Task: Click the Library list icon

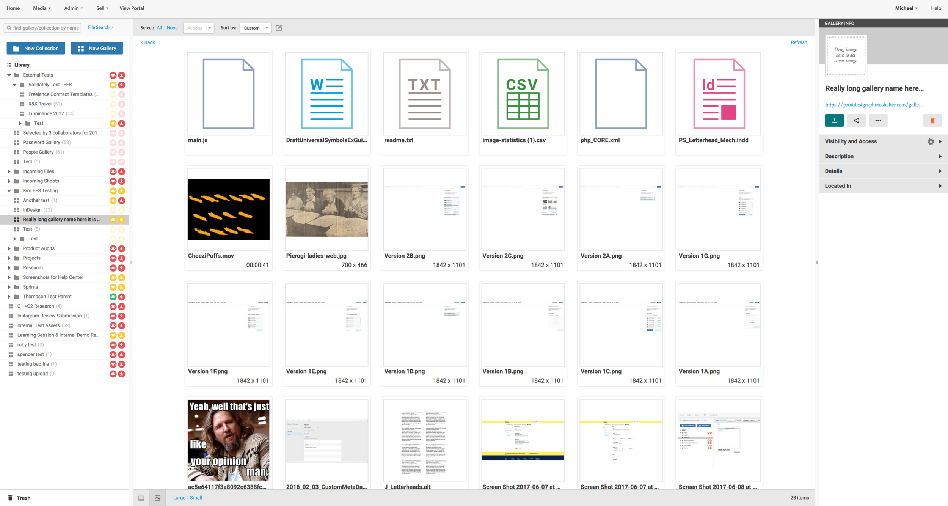Action: click(9, 65)
